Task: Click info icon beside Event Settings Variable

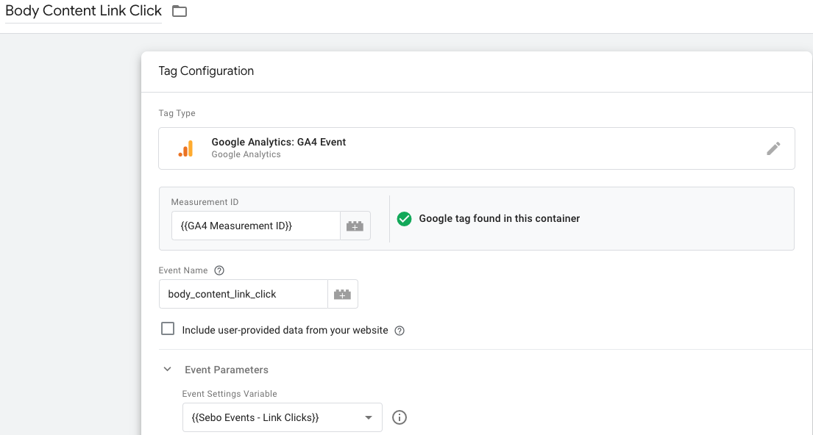Action: pos(400,417)
